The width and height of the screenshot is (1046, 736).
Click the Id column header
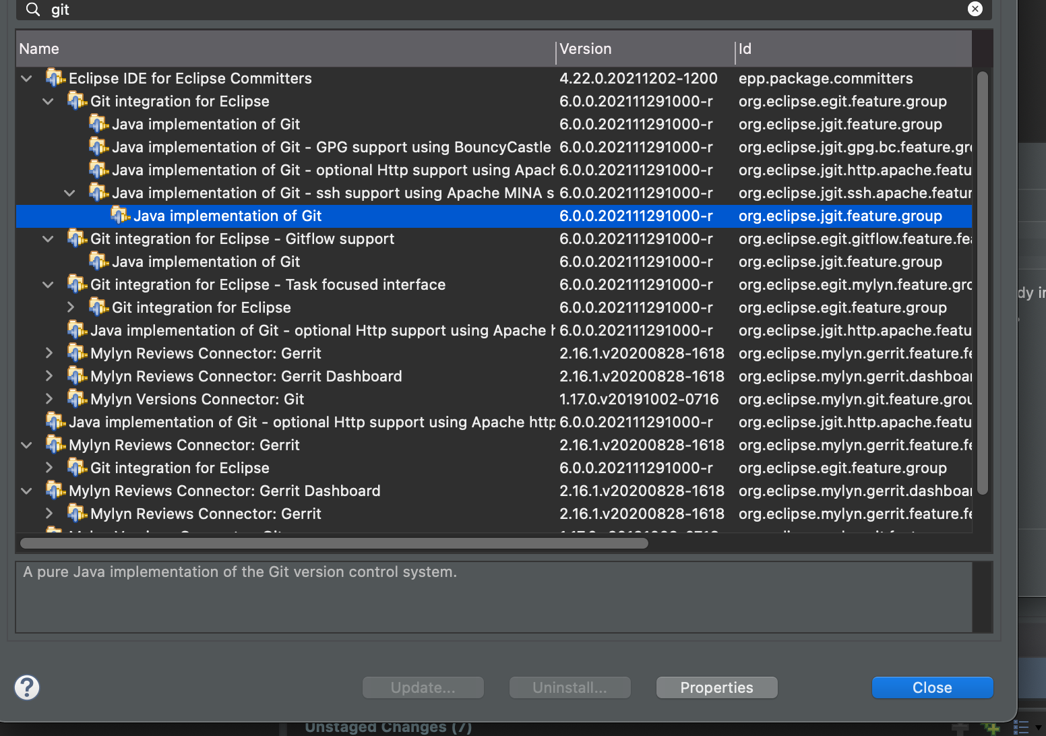click(x=745, y=49)
